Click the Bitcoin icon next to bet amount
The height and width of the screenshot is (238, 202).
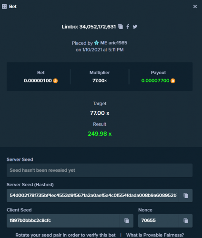pos(55,81)
